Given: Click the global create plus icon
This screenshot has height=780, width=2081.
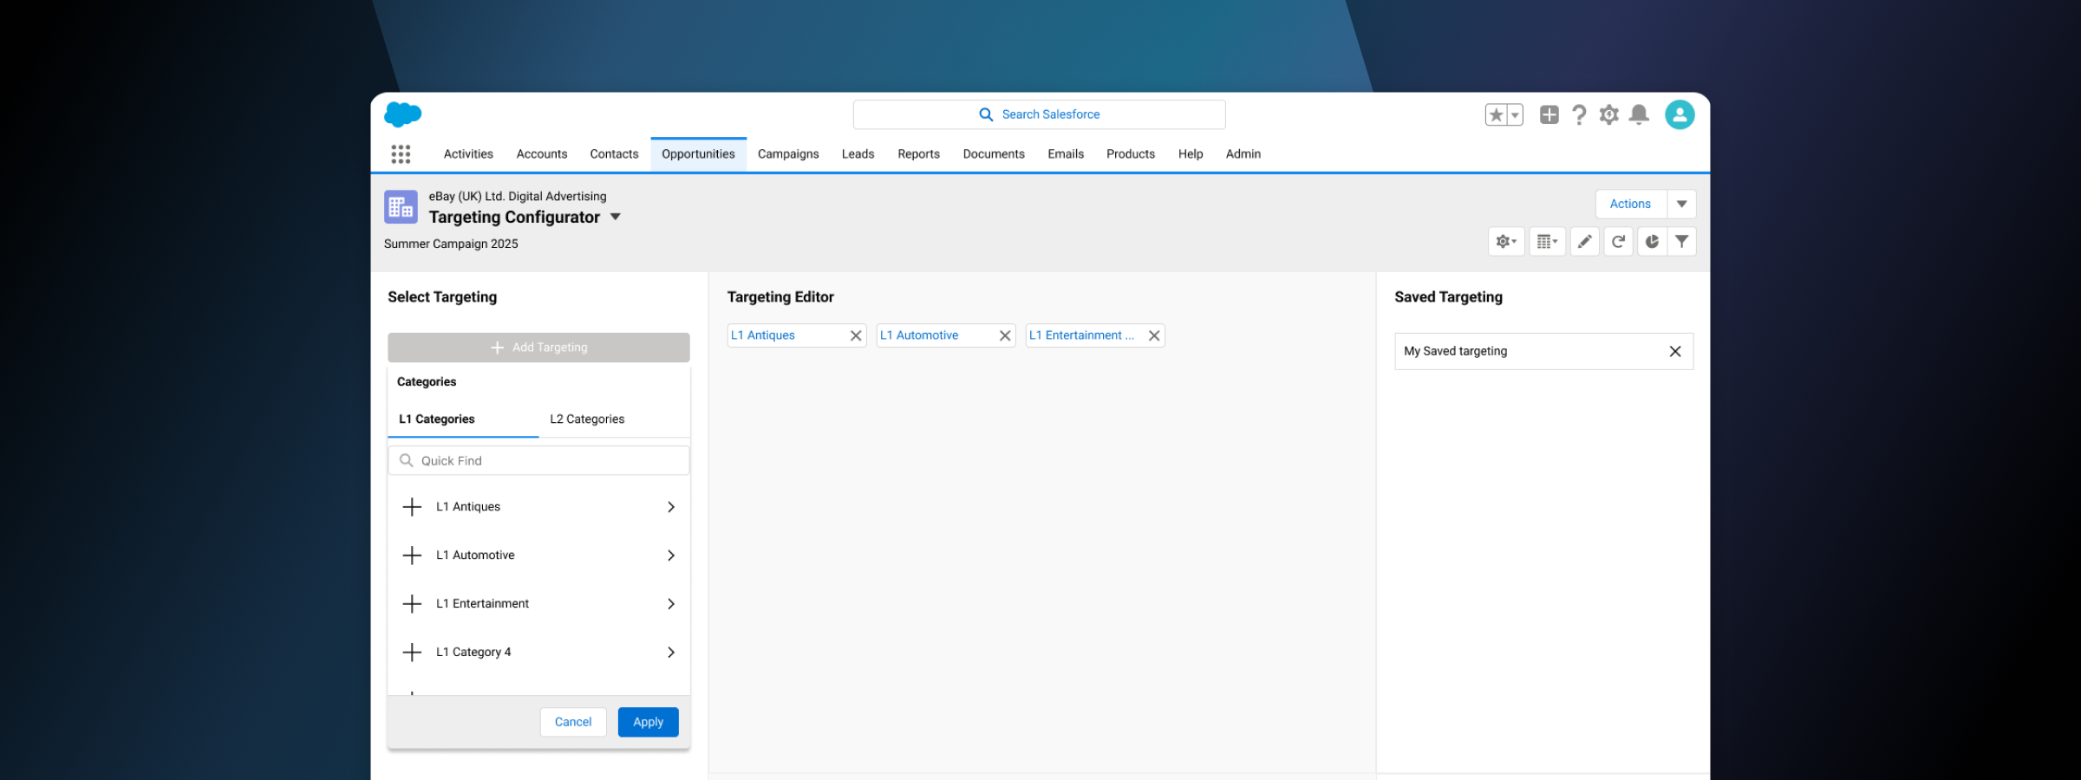Looking at the screenshot, I should [x=1549, y=114].
